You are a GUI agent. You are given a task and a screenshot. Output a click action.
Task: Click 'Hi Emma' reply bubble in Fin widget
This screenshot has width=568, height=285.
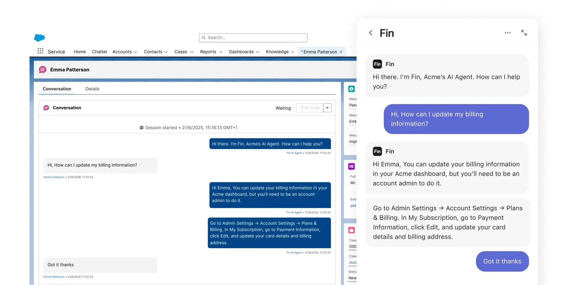click(447, 167)
